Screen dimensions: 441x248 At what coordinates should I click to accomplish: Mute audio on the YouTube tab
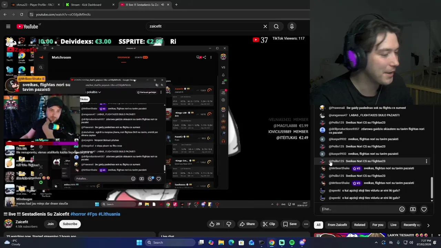pos(163,5)
